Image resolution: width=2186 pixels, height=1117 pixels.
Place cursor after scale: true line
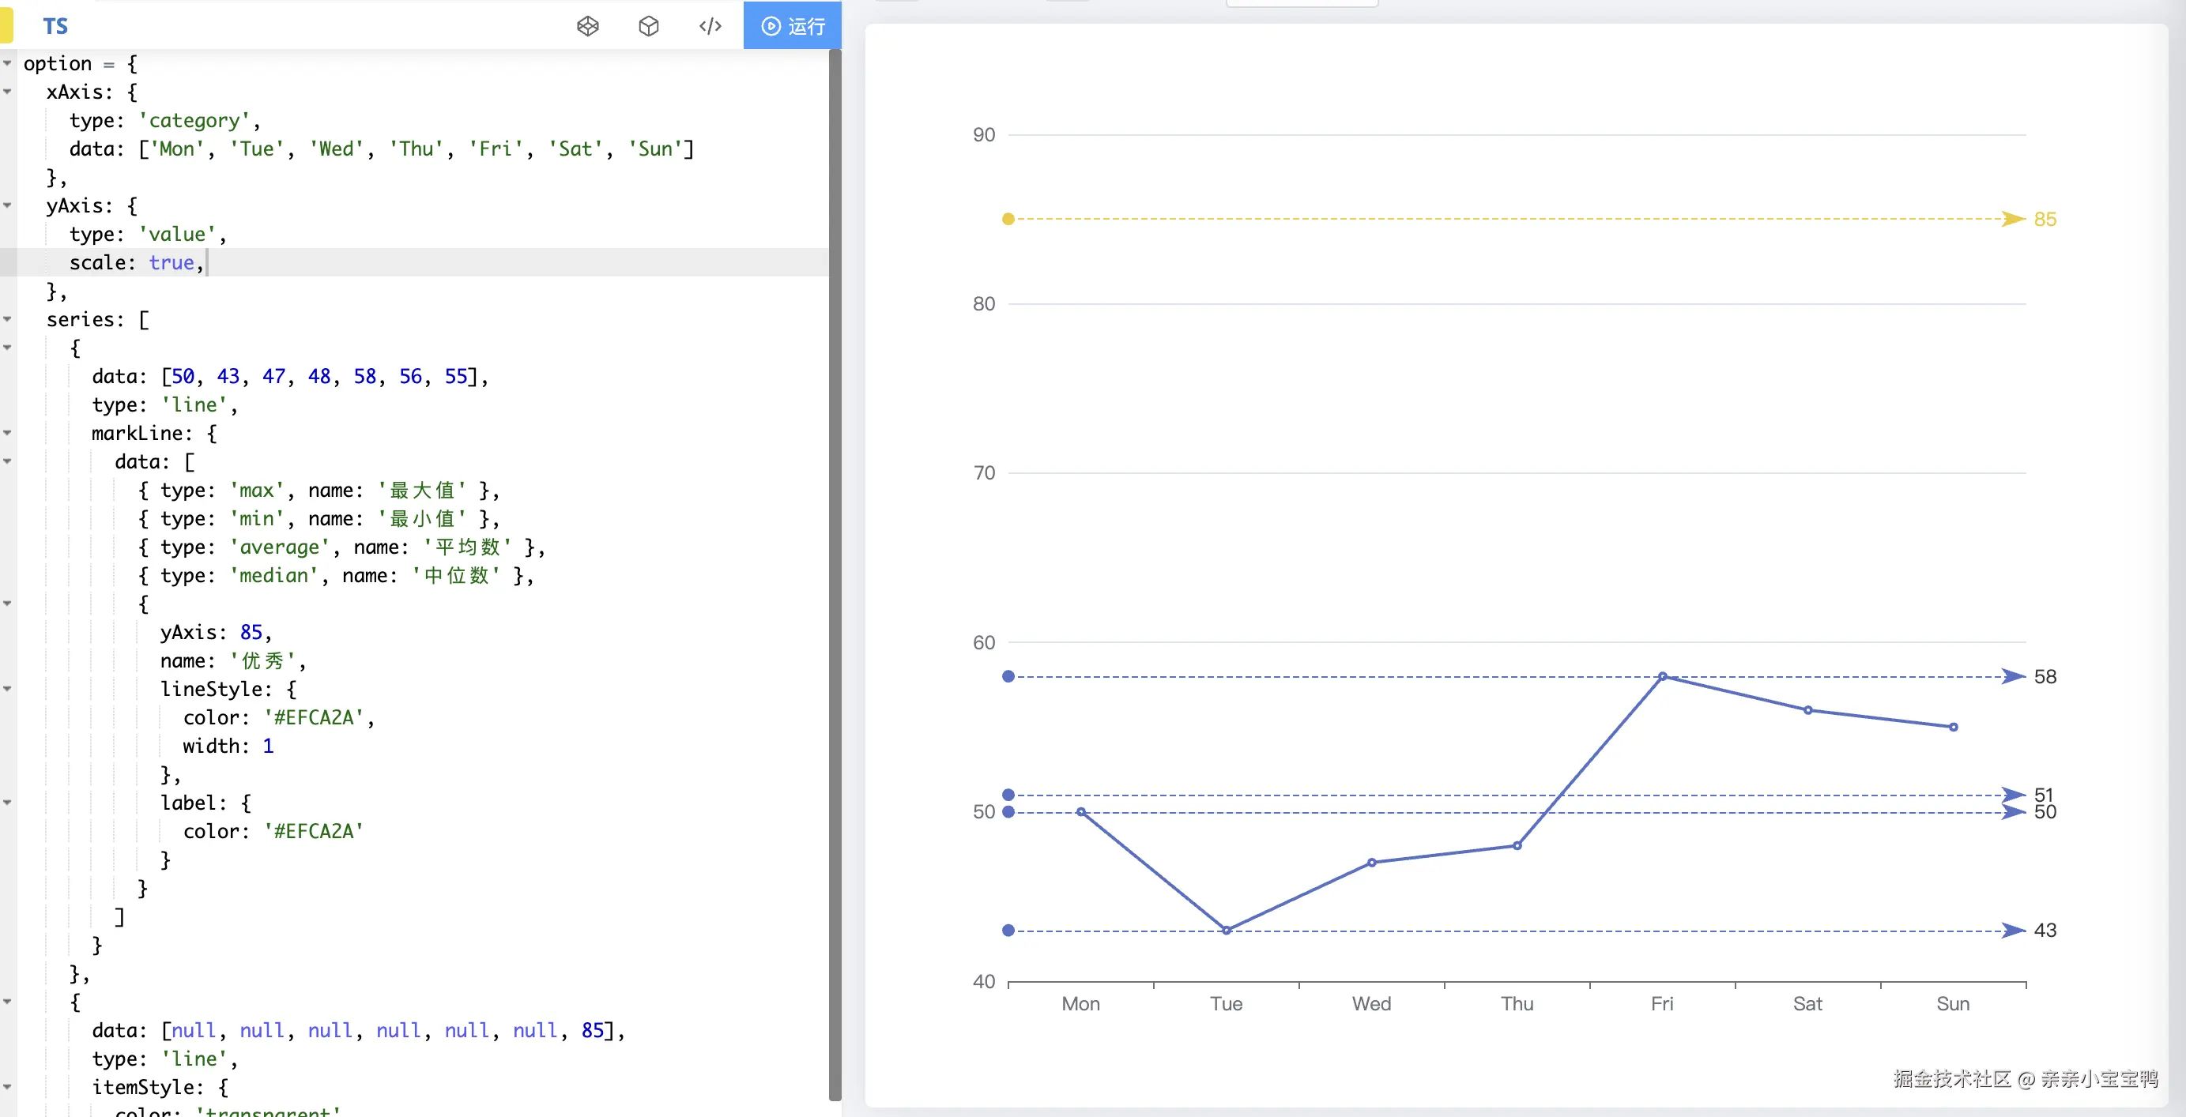(x=206, y=263)
